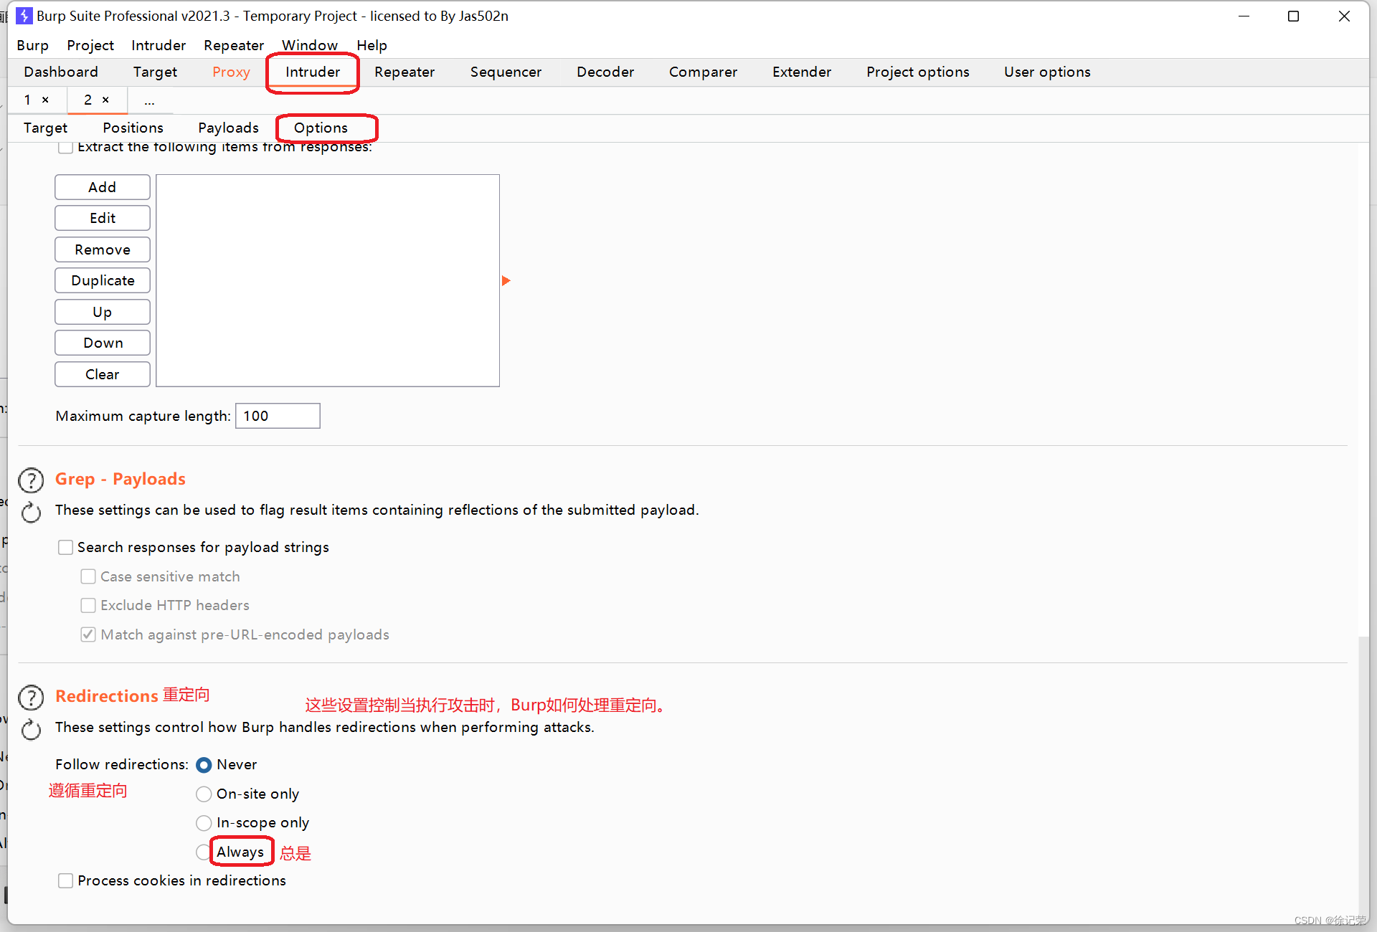
Task: Select Never for follow redirections
Action: click(204, 765)
